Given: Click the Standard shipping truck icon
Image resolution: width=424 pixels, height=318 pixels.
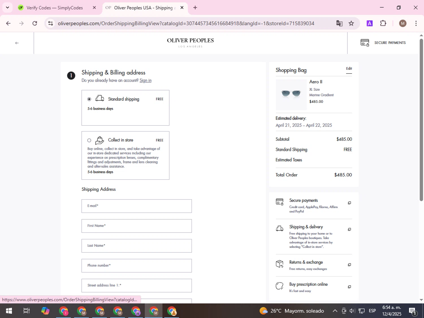Looking at the screenshot, I should click(x=99, y=98).
